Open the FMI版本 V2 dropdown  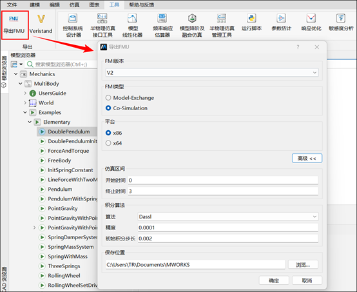point(212,73)
